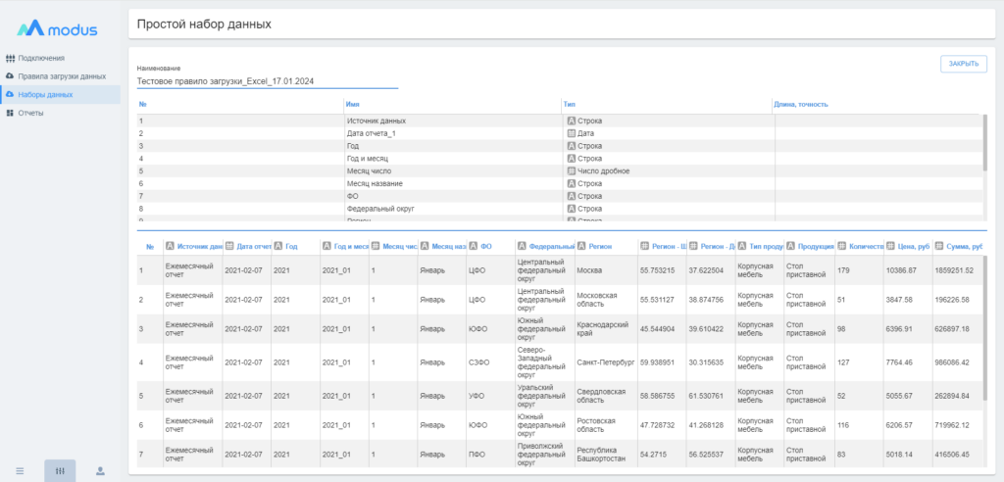Click the date type icon beside Дата
This screenshot has width=1004, height=482.
572,133
